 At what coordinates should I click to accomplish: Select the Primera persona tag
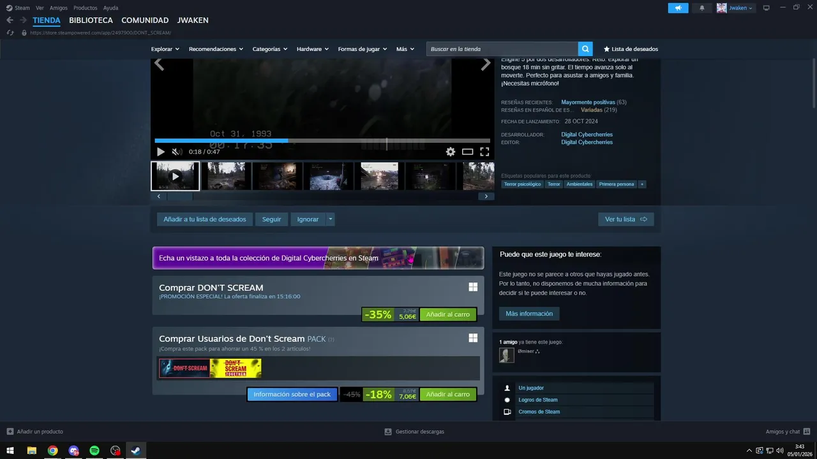pyautogui.click(x=617, y=184)
